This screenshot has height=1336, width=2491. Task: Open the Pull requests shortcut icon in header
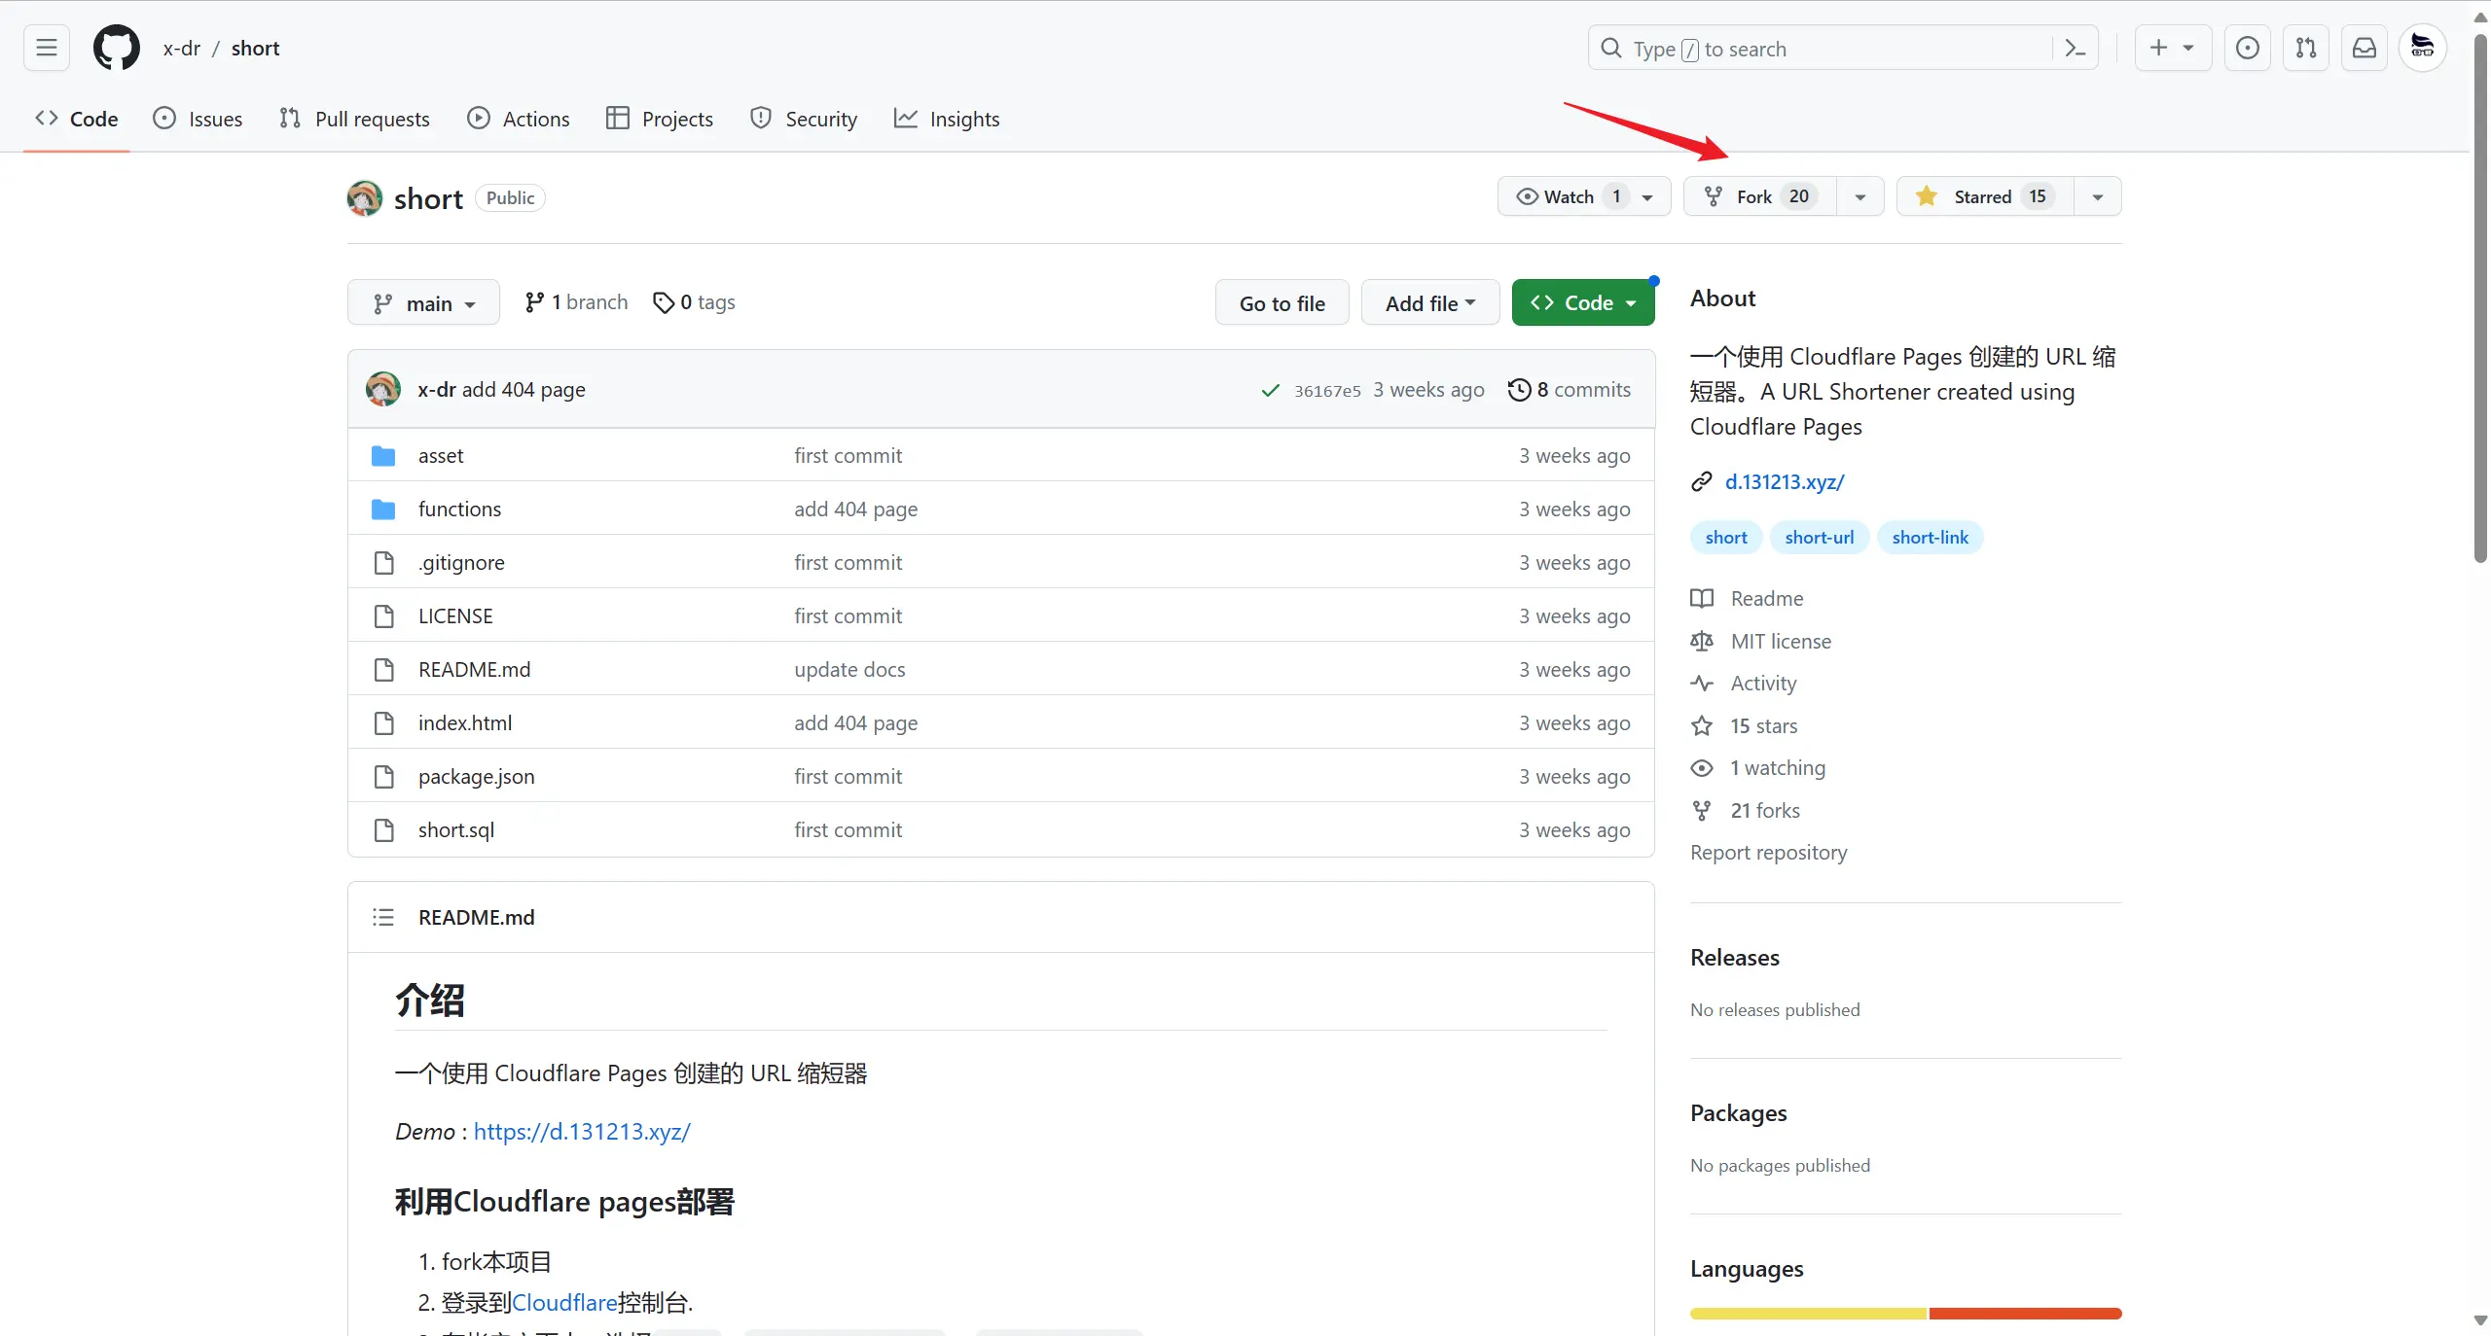pos(2305,48)
